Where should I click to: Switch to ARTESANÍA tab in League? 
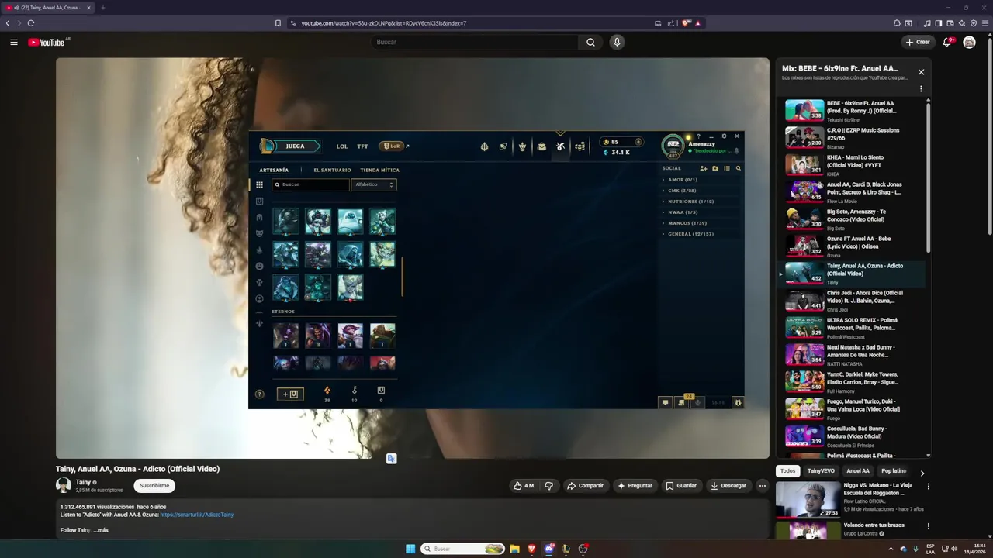274,170
